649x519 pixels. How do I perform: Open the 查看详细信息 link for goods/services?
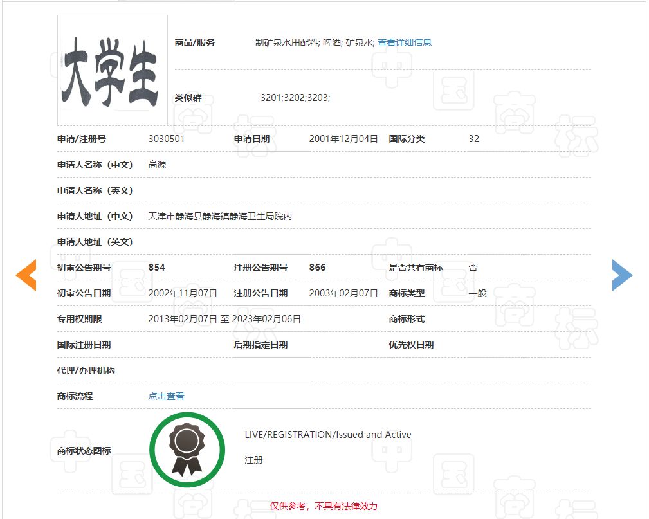(x=404, y=42)
